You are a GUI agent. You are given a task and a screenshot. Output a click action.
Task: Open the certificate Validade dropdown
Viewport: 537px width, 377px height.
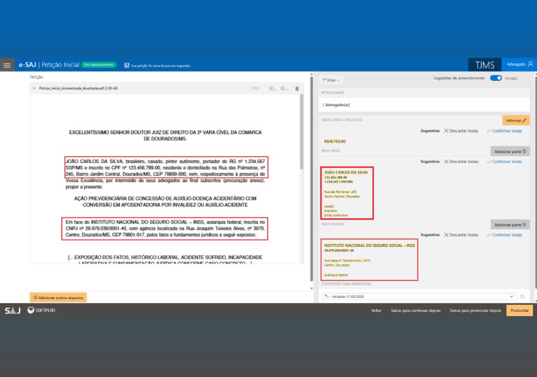pos(510,297)
